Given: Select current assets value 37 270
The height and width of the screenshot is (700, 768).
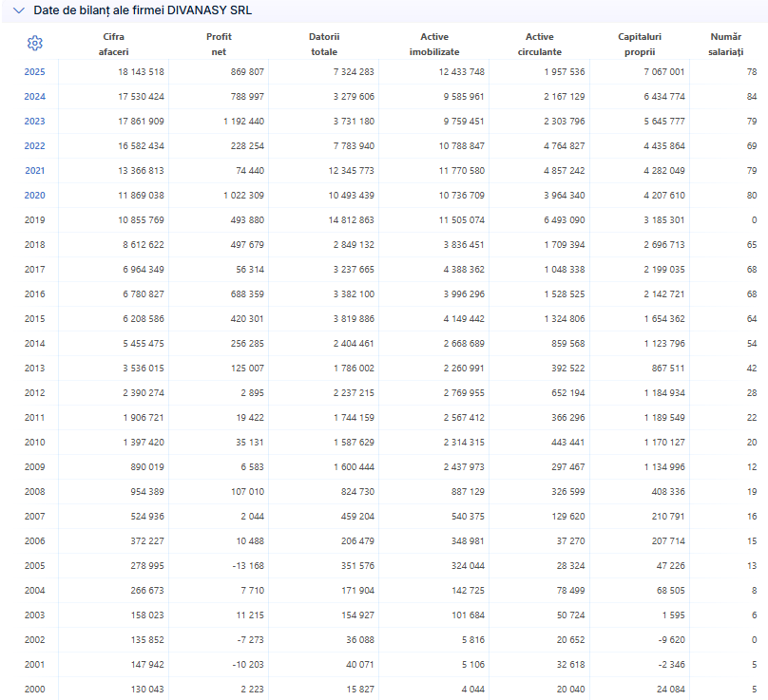Looking at the screenshot, I should [570, 541].
